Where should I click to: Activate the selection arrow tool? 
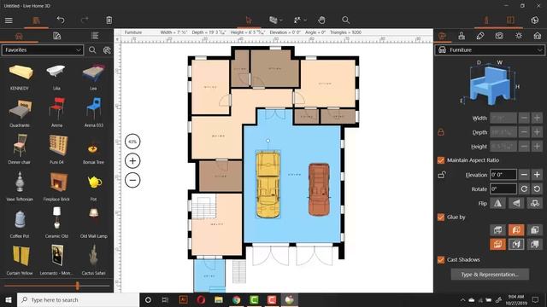[249, 20]
